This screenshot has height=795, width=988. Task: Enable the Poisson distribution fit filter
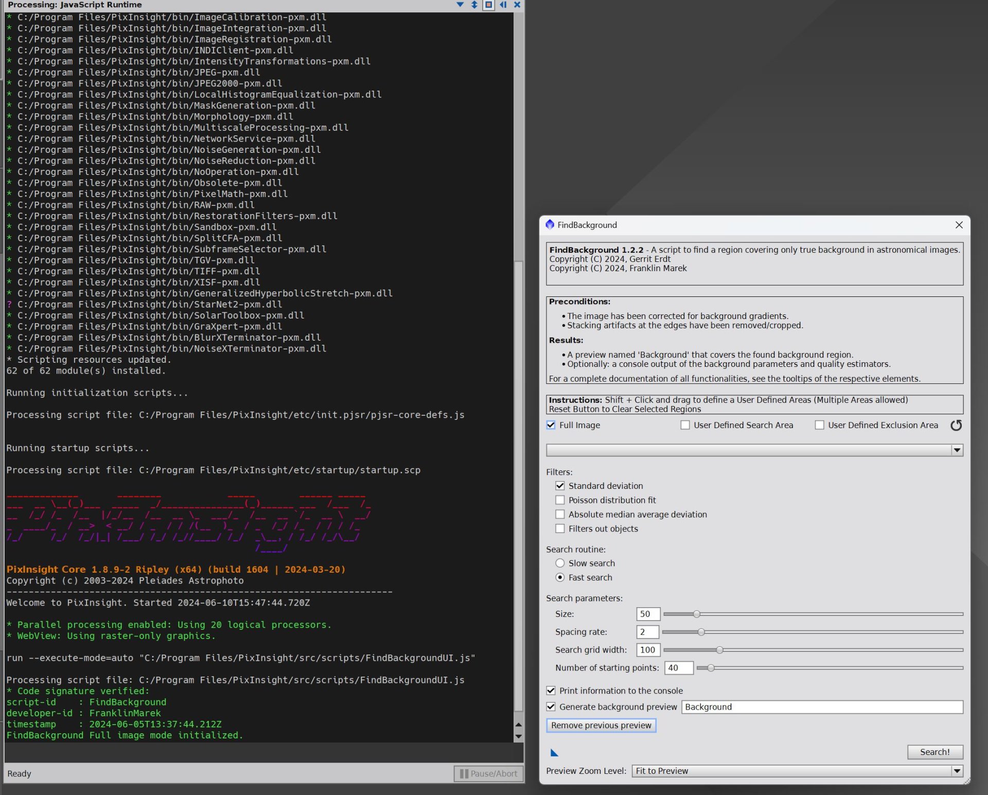560,500
